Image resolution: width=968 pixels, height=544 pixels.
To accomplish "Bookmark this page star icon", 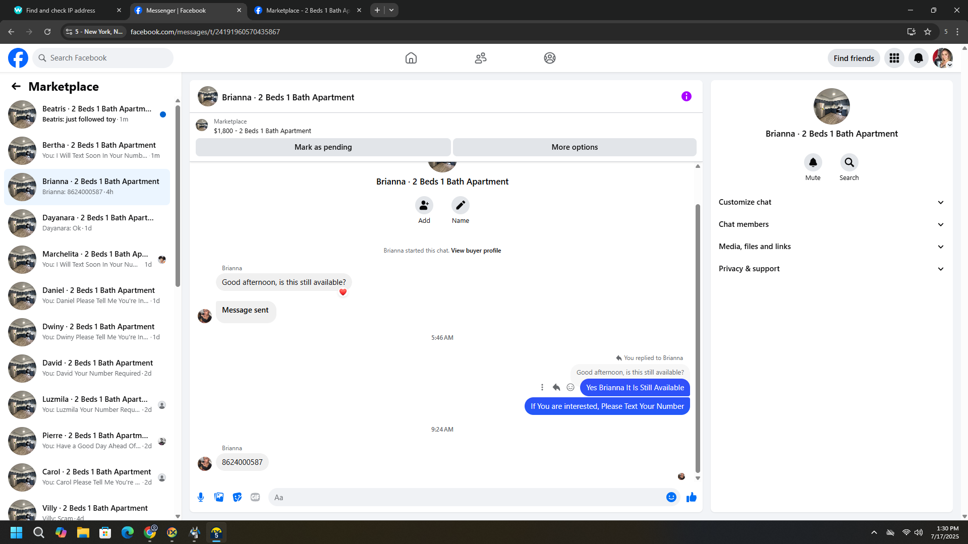I will 928,32.
